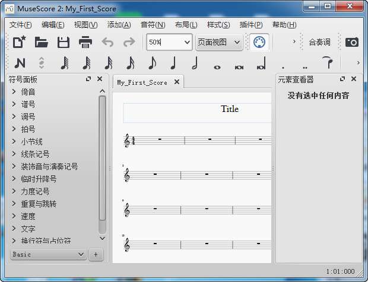This screenshot has height=282, width=368.
Task: Select the whole note duration
Action: pyautogui.click(x=217, y=63)
